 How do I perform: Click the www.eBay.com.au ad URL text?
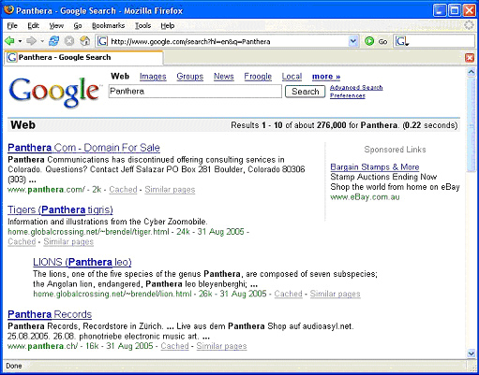click(365, 197)
